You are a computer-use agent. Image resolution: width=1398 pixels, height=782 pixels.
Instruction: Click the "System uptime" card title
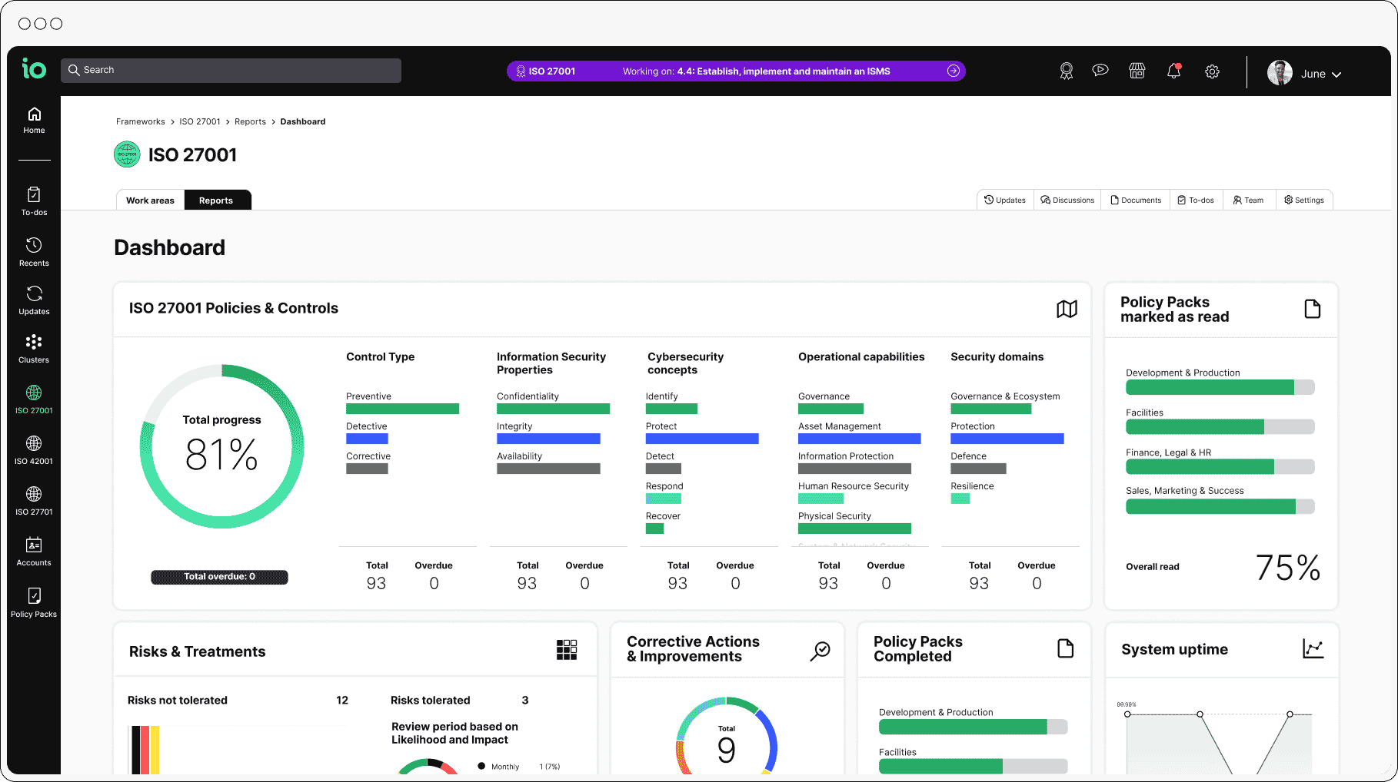[x=1174, y=649]
